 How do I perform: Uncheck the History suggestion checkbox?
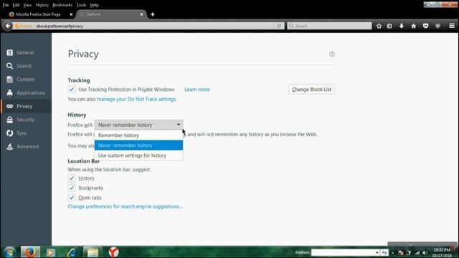coord(72,178)
